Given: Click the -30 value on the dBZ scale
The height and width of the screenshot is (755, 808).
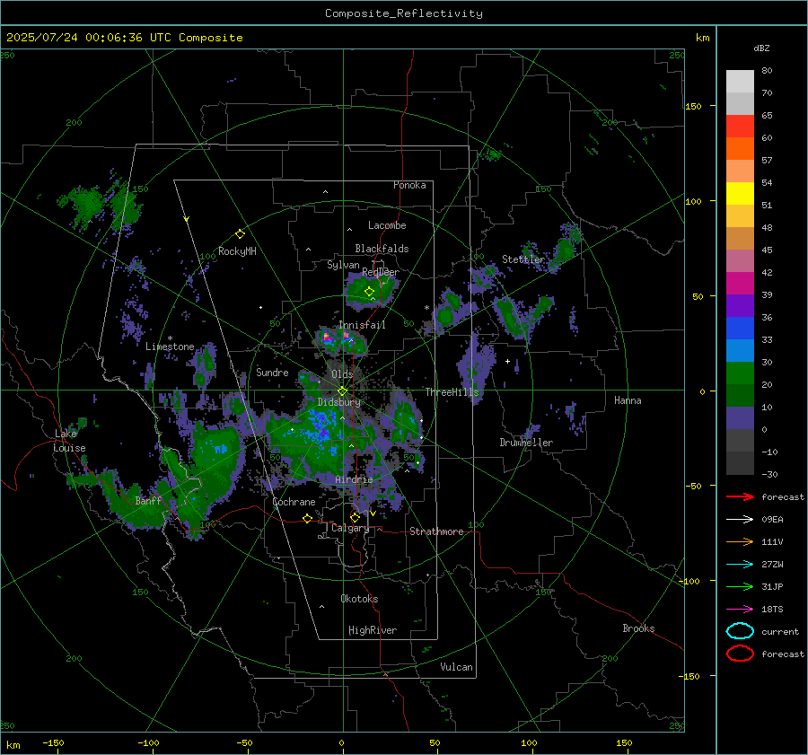Looking at the screenshot, I should 769,474.
